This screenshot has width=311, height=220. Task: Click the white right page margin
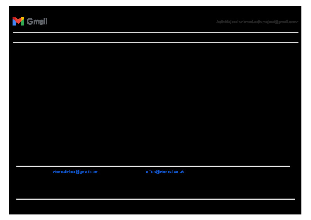(x=306, y=111)
